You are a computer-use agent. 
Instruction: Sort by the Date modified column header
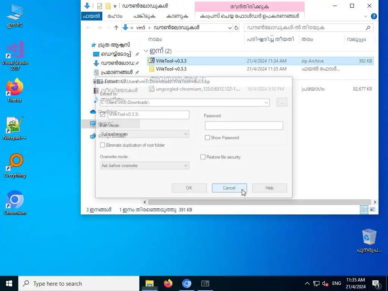click(x=271, y=39)
